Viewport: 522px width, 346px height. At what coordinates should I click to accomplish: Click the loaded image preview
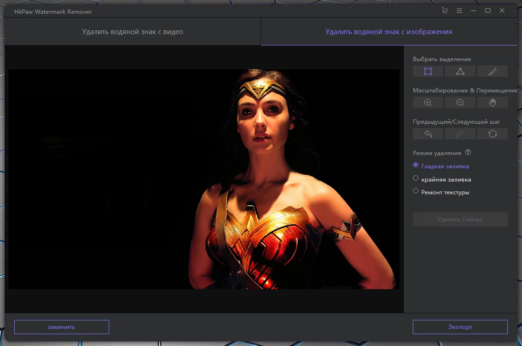tap(204, 179)
